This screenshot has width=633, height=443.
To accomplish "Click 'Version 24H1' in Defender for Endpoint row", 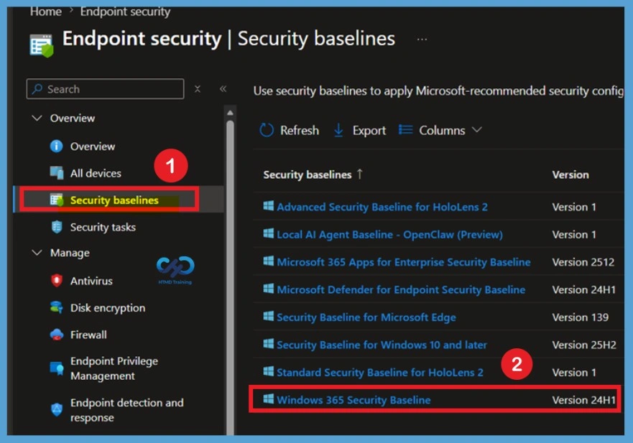I will pos(583,289).
